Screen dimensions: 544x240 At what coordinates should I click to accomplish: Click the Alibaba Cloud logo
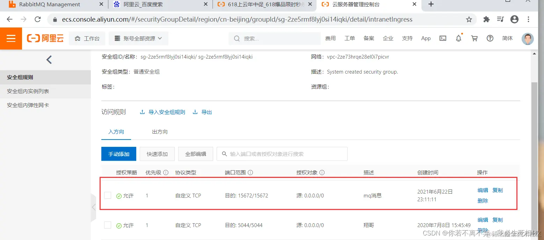pyautogui.click(x=45, y=38)
